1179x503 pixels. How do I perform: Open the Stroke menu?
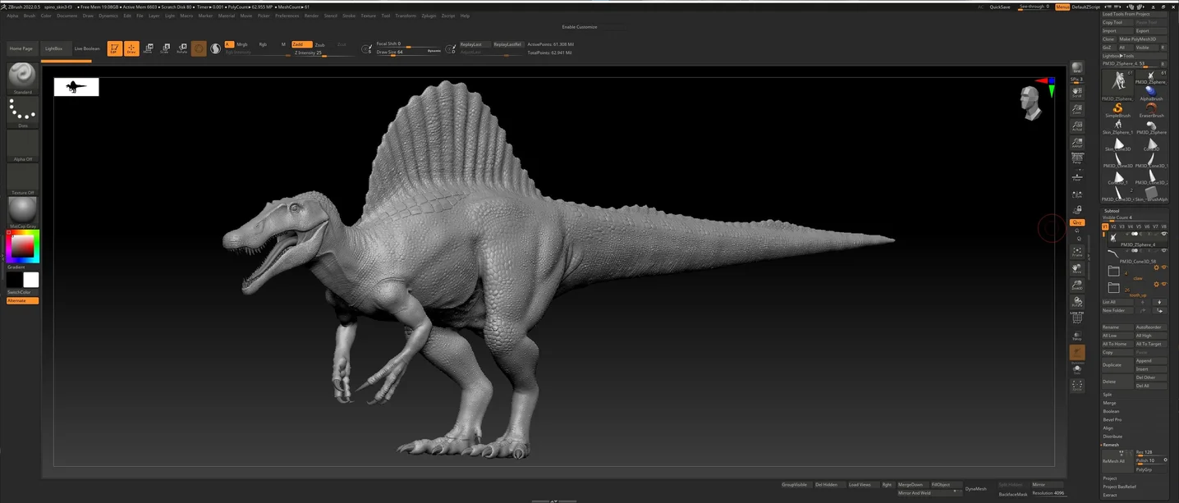tap(349, 16)
